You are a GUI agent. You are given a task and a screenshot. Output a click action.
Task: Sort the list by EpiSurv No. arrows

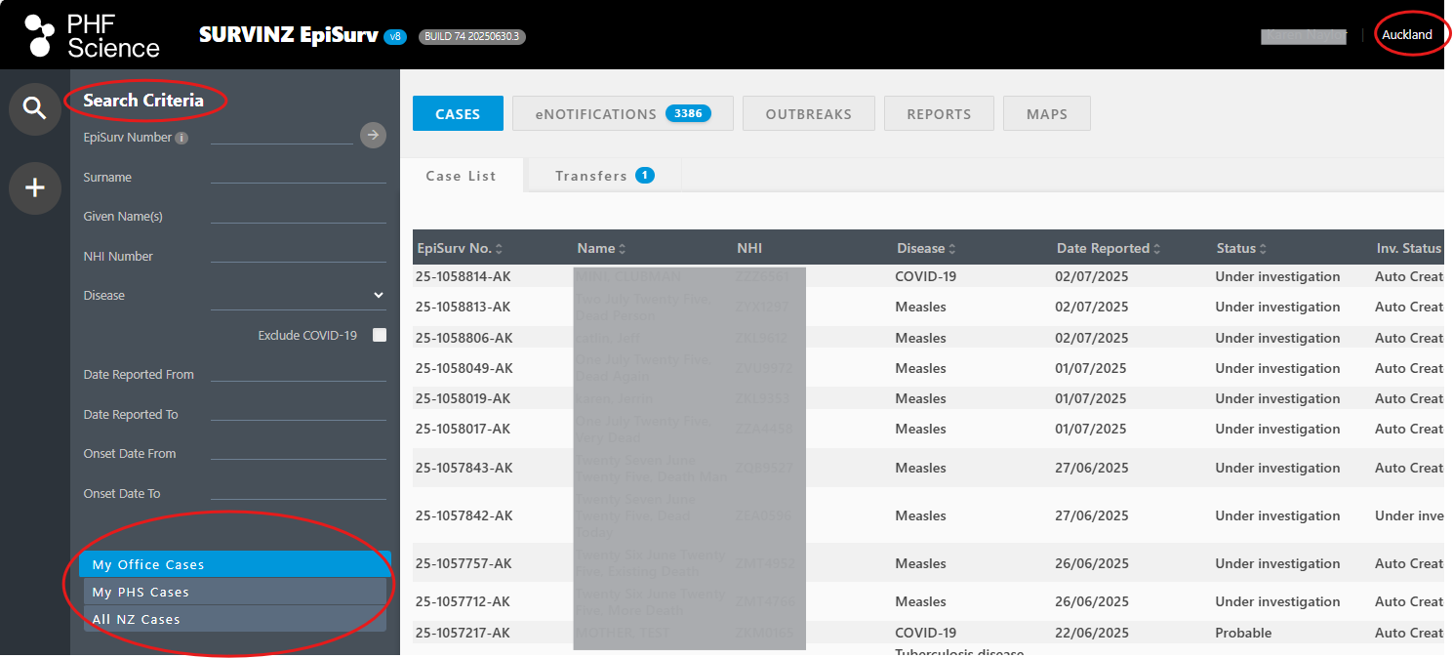click(x=500, y=249)
